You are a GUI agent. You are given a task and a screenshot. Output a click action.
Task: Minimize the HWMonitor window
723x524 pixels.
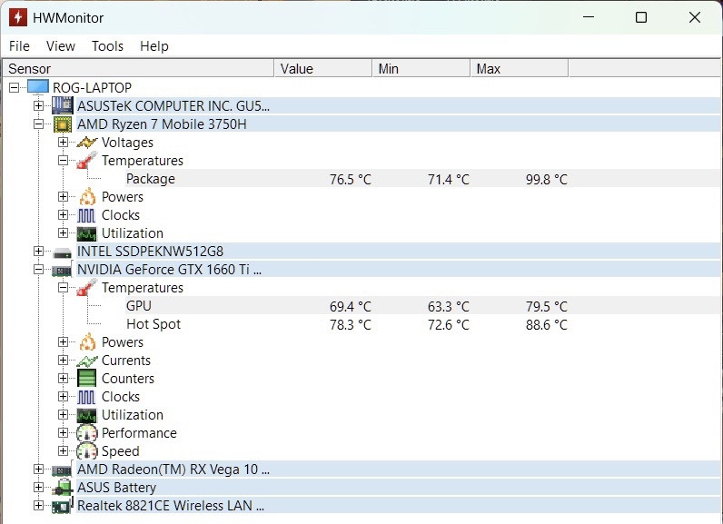point(589,17)
